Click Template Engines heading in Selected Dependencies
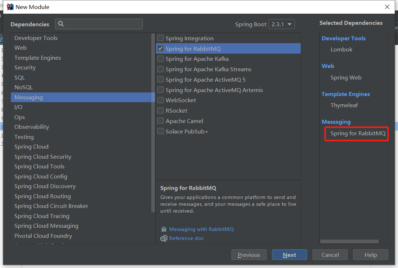 pos(346,94)
